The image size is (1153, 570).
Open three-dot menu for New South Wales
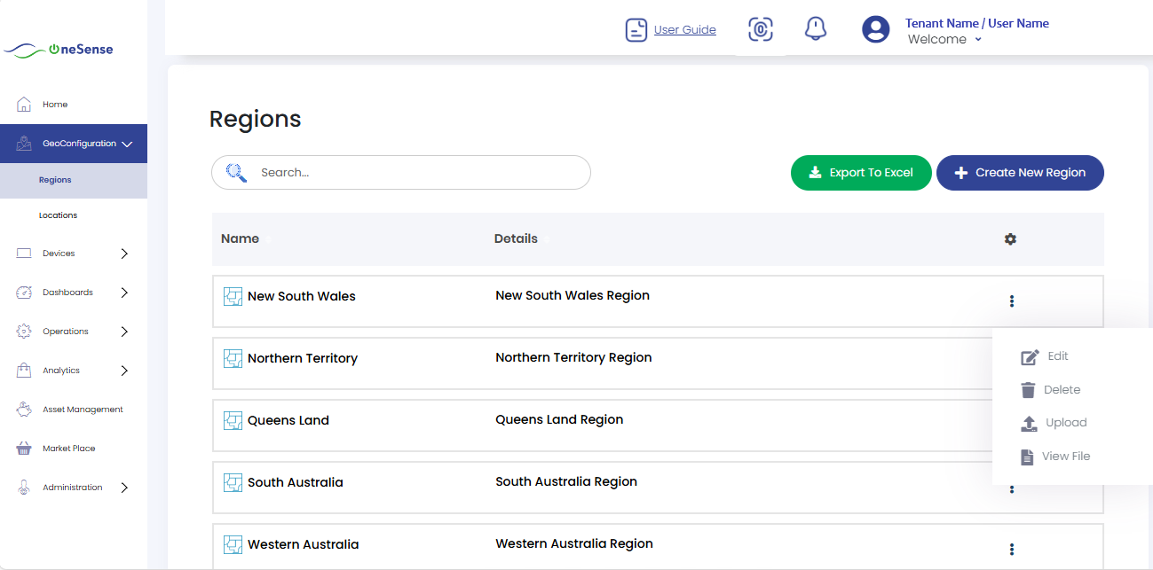(1011, 301)
